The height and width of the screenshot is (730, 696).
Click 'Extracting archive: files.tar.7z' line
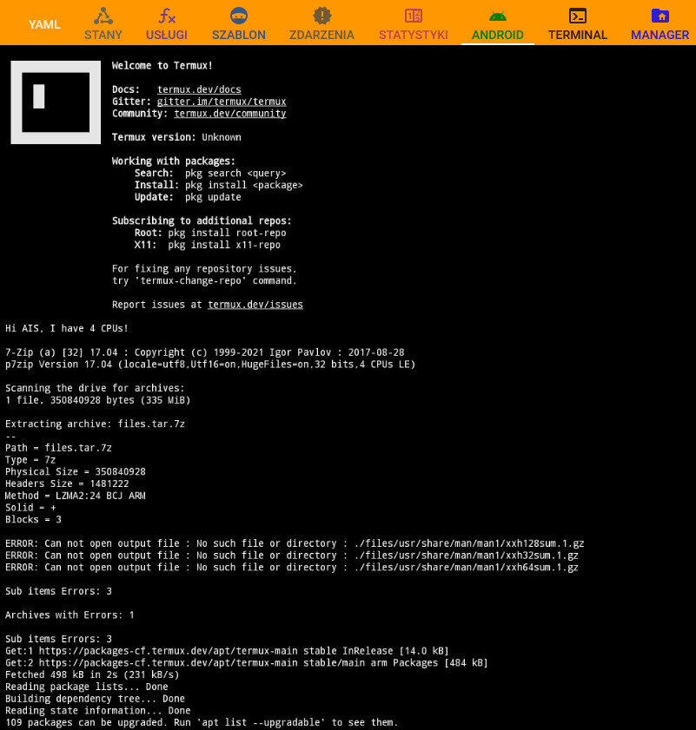95,424
